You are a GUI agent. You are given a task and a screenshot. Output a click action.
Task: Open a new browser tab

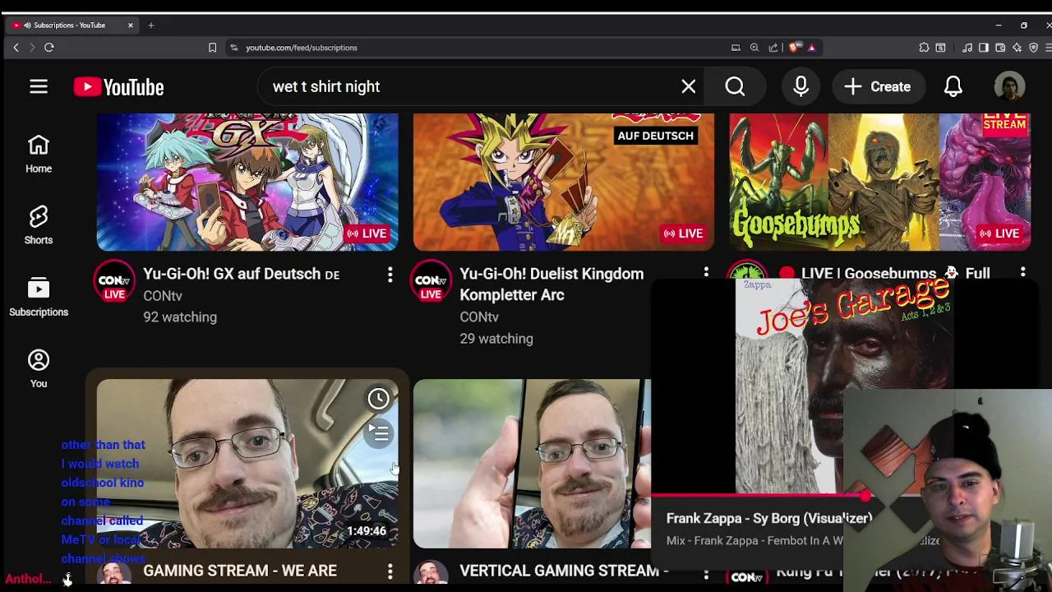coord(151,25)
